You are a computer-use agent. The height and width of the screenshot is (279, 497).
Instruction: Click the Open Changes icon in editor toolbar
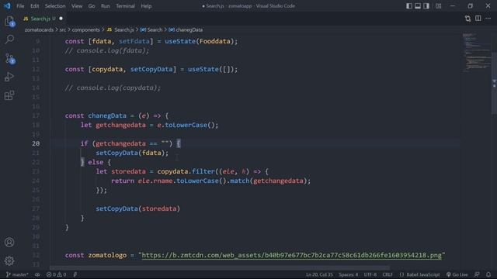pyautogui.click(x=467, y=19)
